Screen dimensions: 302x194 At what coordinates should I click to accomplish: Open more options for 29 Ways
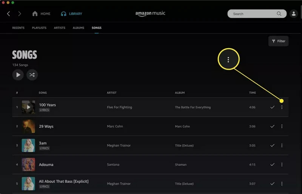(282, 127)
